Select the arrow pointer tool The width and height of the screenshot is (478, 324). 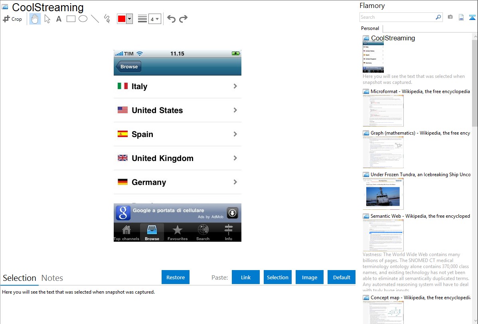pyautogui.click(x=47, y=19)
